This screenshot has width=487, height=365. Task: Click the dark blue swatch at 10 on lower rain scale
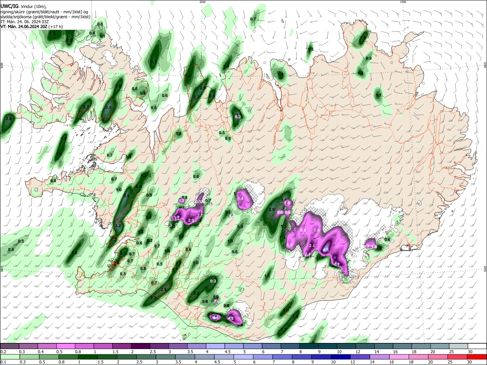point(340,357)
